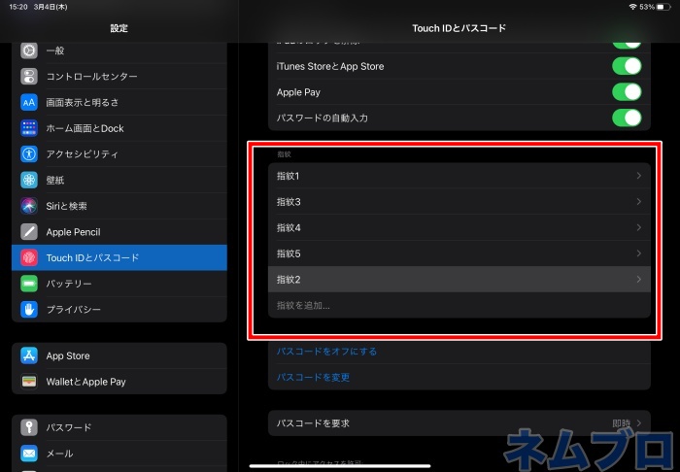The width and height of the screenshot is (680, 472).
Task: Tap the パスコードを要求 label
Action: click(313, 423)
